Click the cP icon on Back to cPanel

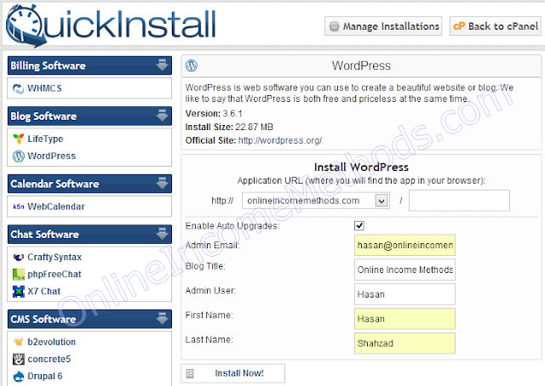[x=459, y=26]
